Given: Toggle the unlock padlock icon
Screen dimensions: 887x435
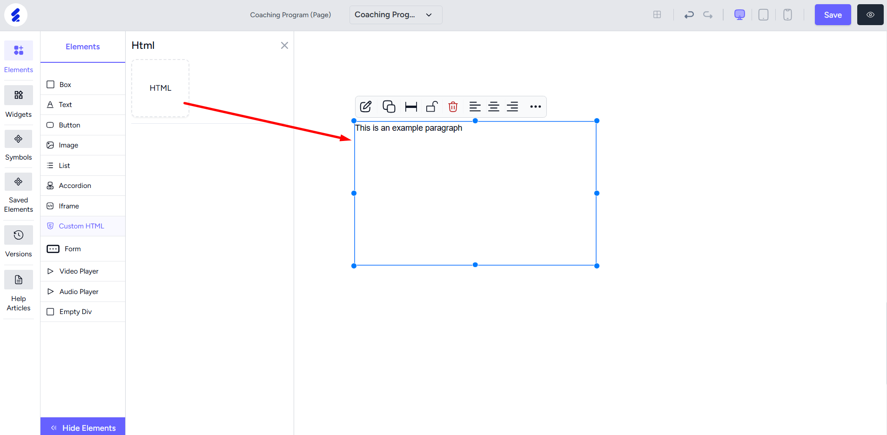Looking at the screenshot, I should (432, 107).
